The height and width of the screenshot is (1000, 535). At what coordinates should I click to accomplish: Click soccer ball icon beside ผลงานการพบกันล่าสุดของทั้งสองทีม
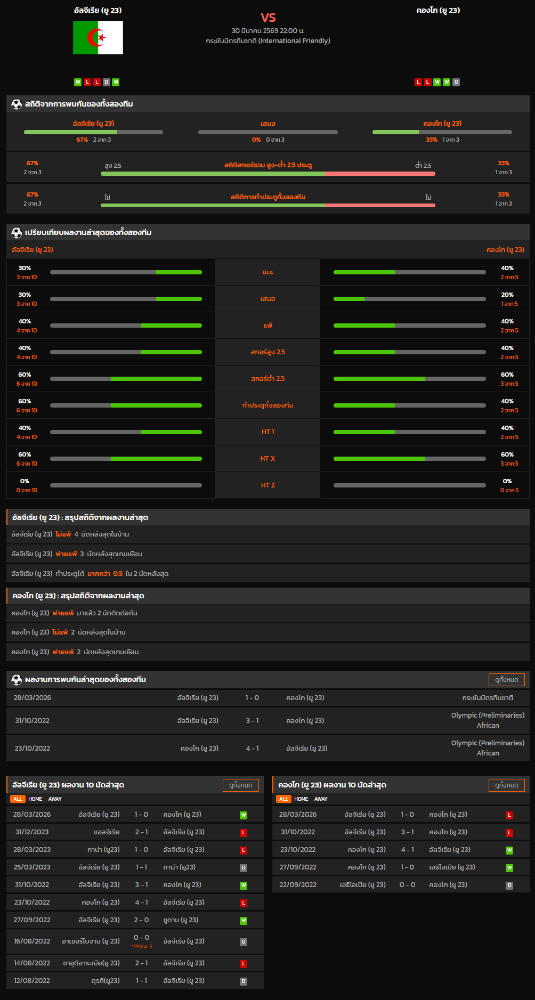(x=17, y=680)
